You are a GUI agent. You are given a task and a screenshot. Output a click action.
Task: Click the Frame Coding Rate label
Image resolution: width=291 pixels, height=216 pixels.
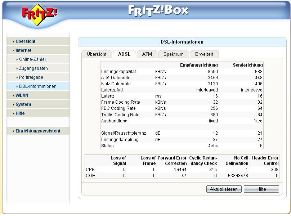[x=120, y=102]
